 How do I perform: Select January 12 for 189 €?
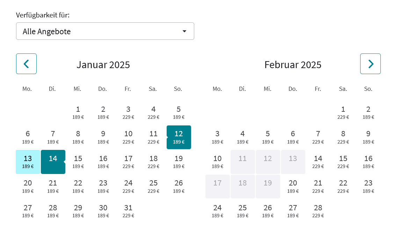[179, 137]
